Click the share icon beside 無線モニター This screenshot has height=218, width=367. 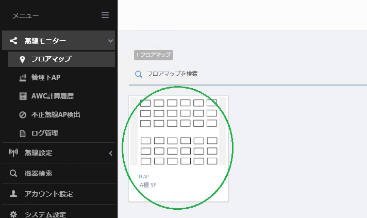pos(13,41)
